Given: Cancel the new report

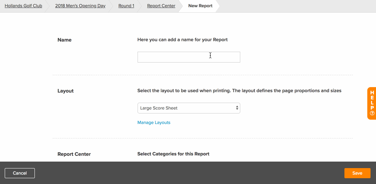Looking at the screenshot, I should pyautogui.click(x=20, y=173).
